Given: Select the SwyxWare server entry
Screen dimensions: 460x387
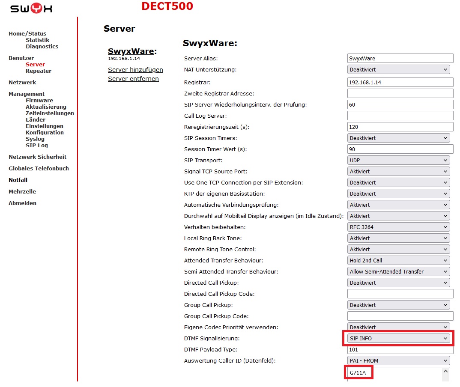Looking at the screenshot, I should tap(132, 51).
